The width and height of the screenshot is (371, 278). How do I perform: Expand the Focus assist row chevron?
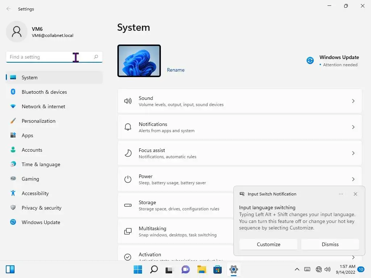pyautogui.click(x=353, y=153)
